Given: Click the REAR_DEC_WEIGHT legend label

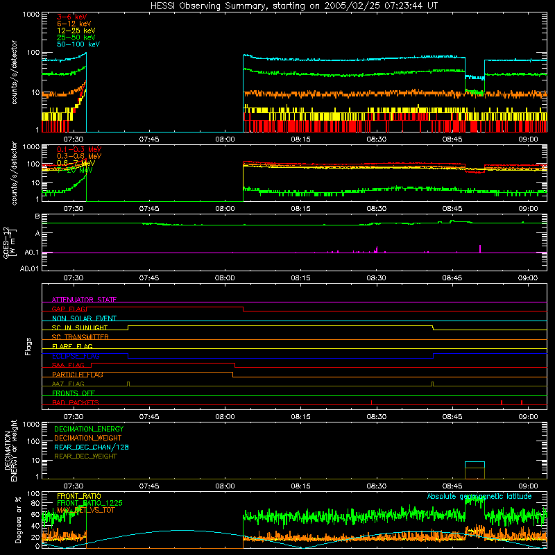Looking at the screenshot, I should (85, 456).
